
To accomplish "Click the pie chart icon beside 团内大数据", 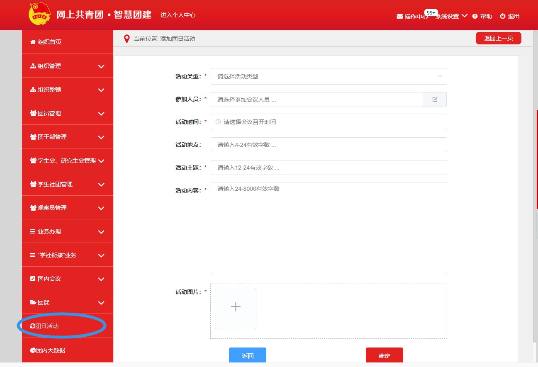I will [33, 350].
